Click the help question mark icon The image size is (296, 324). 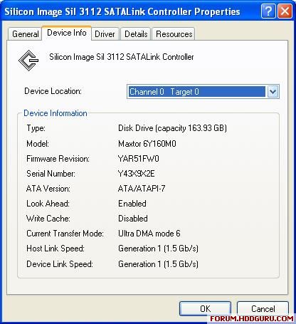[268, 11]
